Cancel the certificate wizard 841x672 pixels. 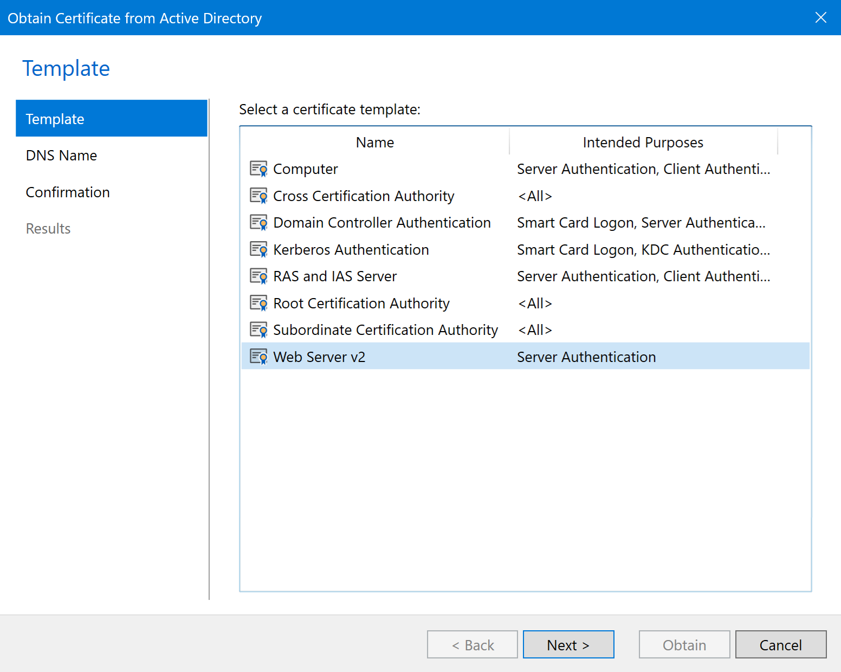(x=780, y=644)
